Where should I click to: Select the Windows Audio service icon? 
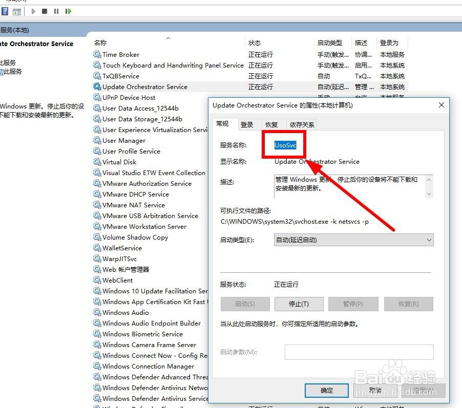(97, 312)
